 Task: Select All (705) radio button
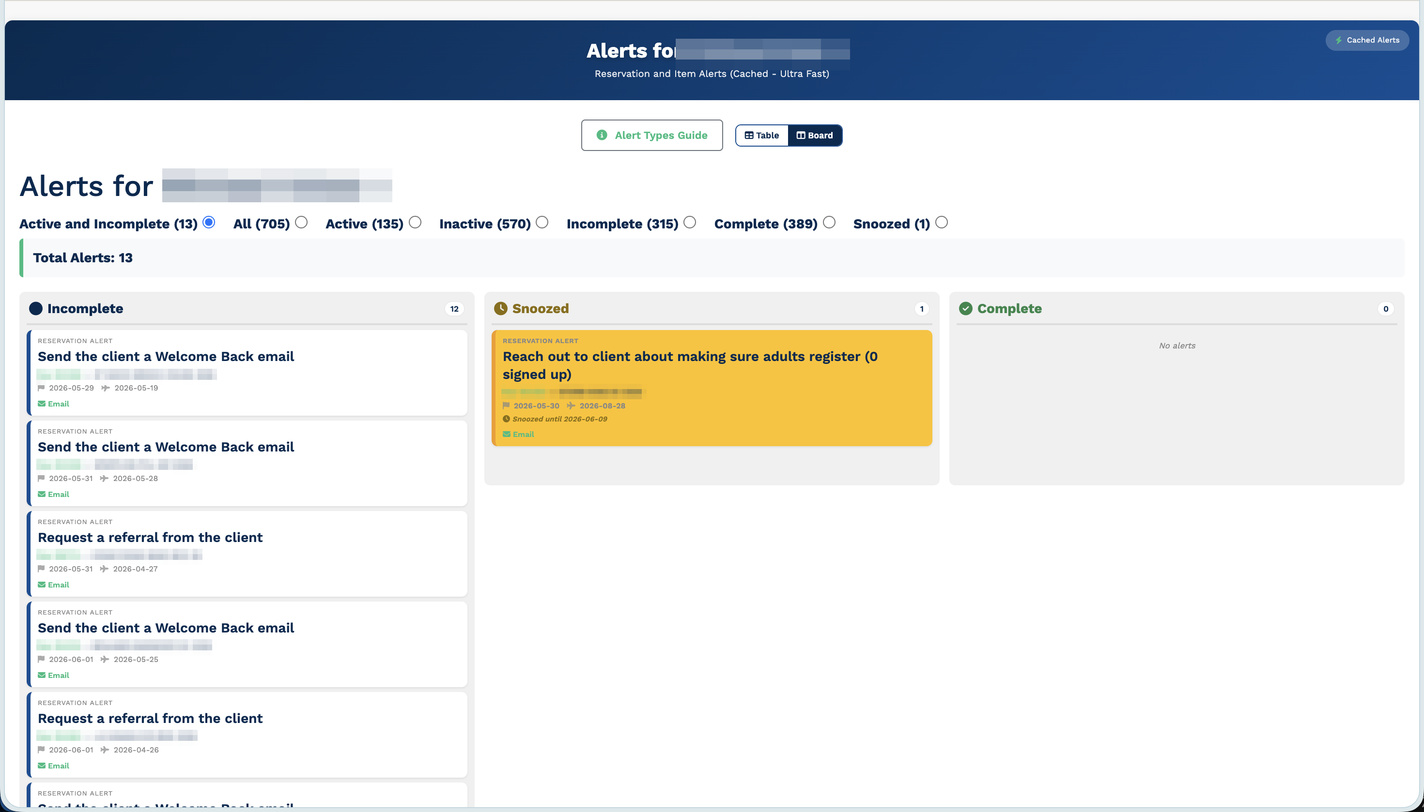pyautogui.click(x=301, y=222)
